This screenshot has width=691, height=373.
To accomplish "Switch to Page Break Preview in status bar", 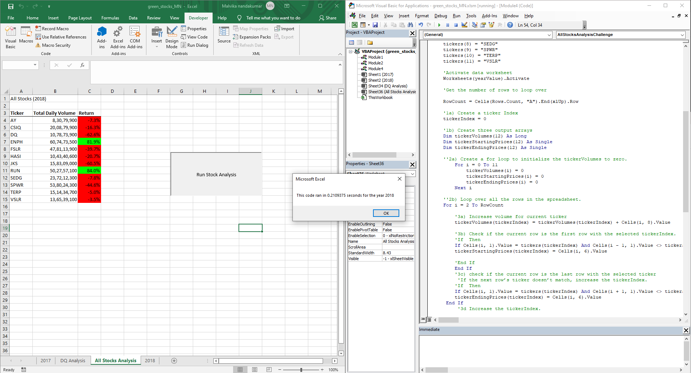I will pyautogui.click(x=269, y=370).
